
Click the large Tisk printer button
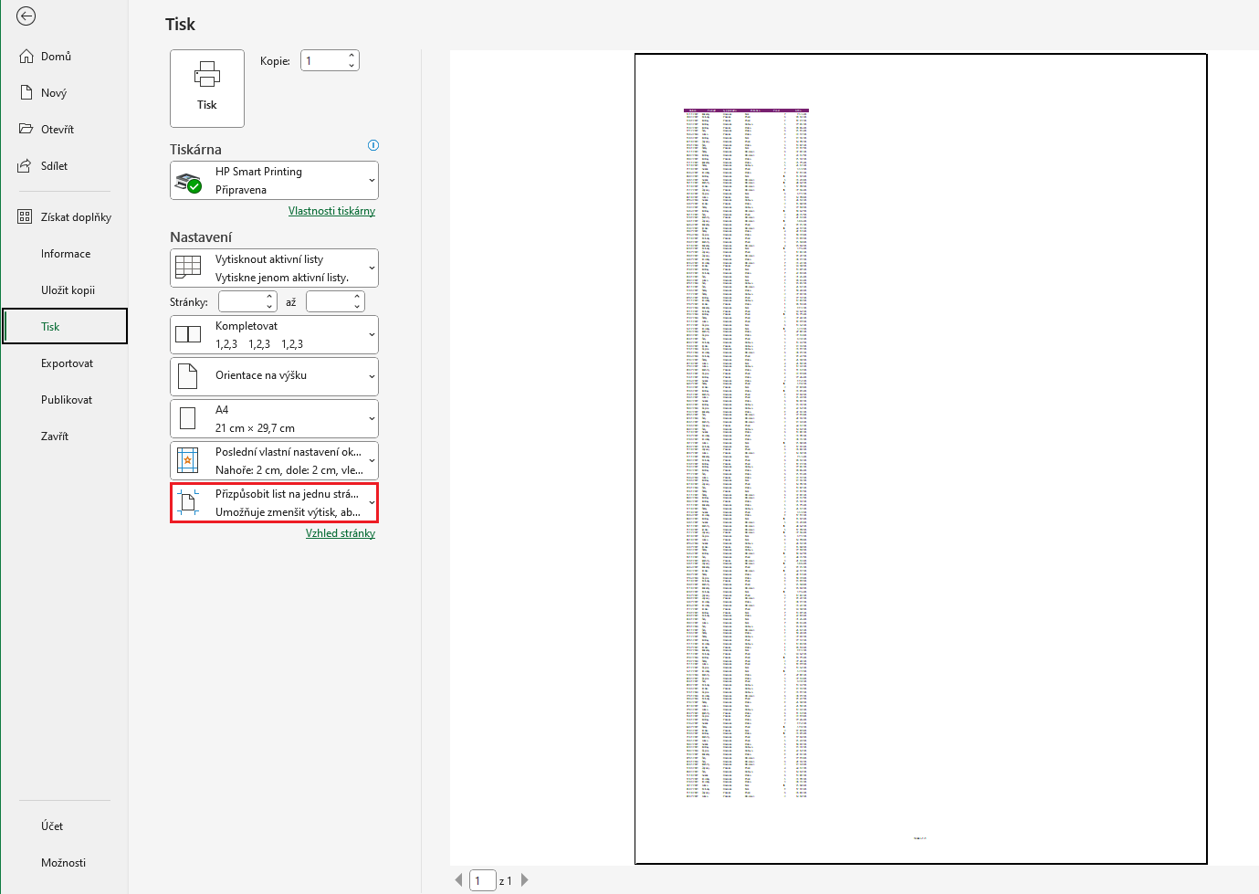[x=207, y=88]
